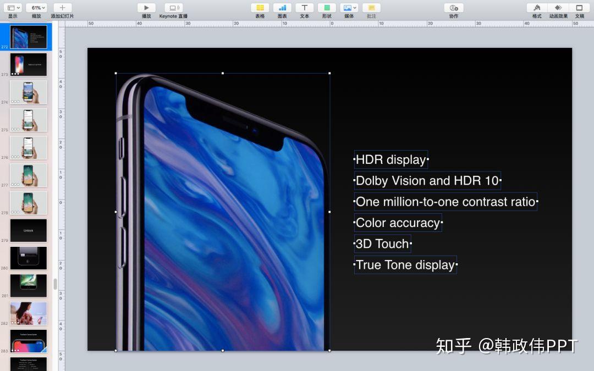
Task: Select the 'HDR display' text line on the slide
Action: (x=391, y=159)
